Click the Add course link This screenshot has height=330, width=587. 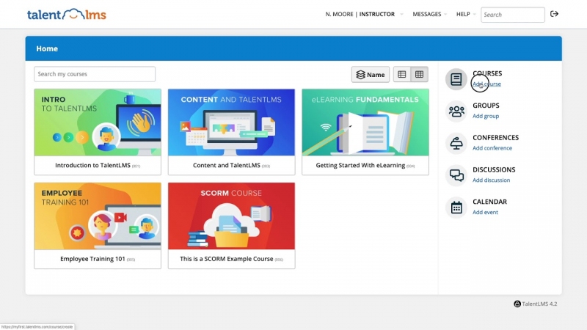tap(486, 84)
